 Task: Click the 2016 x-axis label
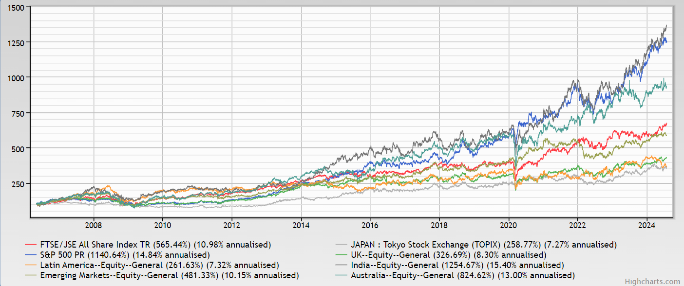(370, 226)
